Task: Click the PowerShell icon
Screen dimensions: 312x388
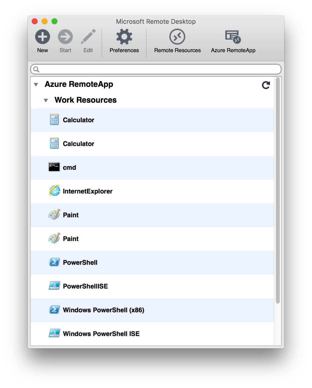Action: [54, 262]
